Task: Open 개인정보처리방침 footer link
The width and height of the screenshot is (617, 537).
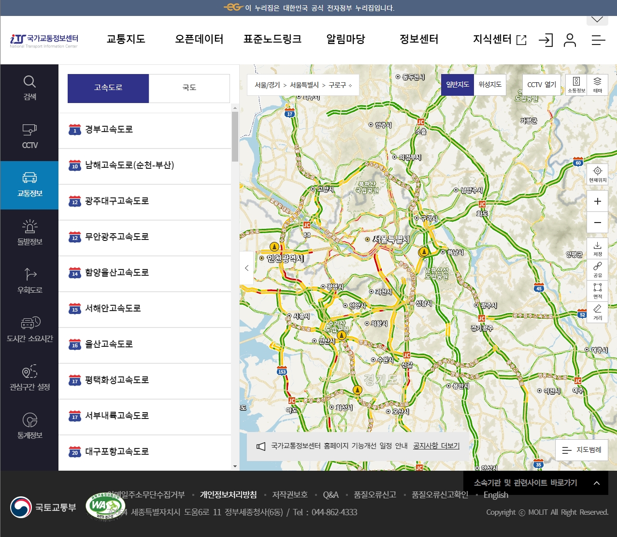Action: click(x=228, y=494)
